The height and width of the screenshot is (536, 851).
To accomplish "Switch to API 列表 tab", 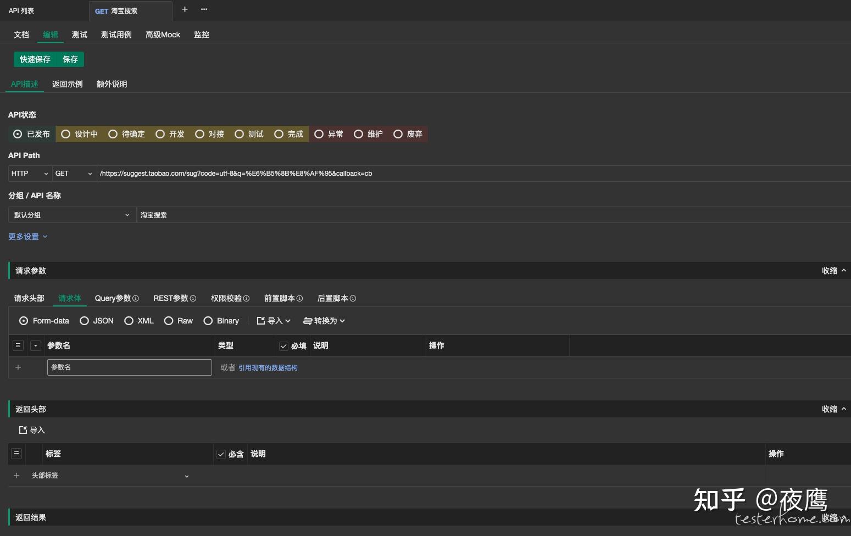I will [x=21, y=11].
